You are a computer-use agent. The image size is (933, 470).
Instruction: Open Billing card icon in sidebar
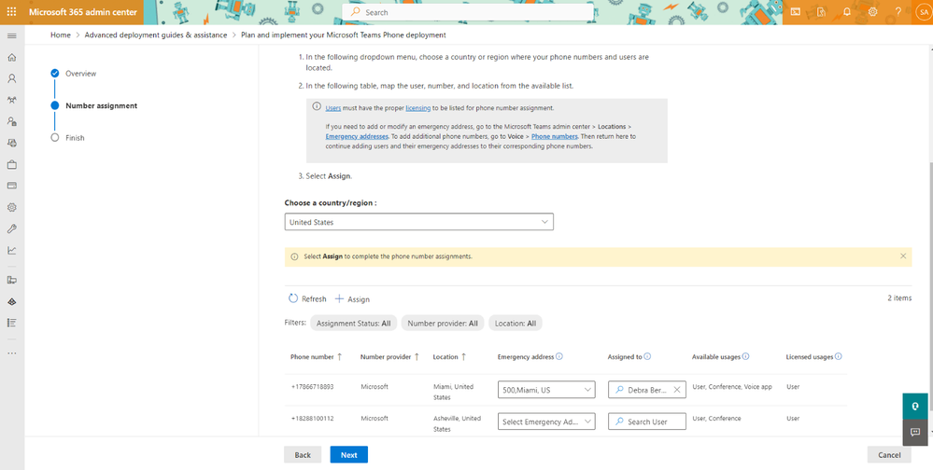[11, 186]
